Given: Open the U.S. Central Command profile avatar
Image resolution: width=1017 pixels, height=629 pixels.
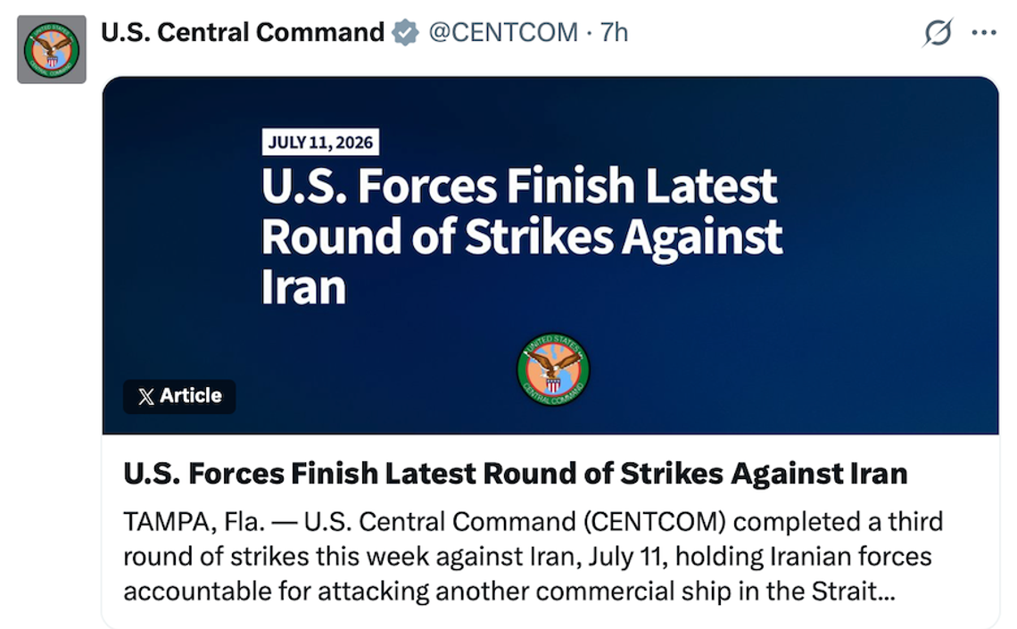Looking at the screenshot, I should click(51, 49).
